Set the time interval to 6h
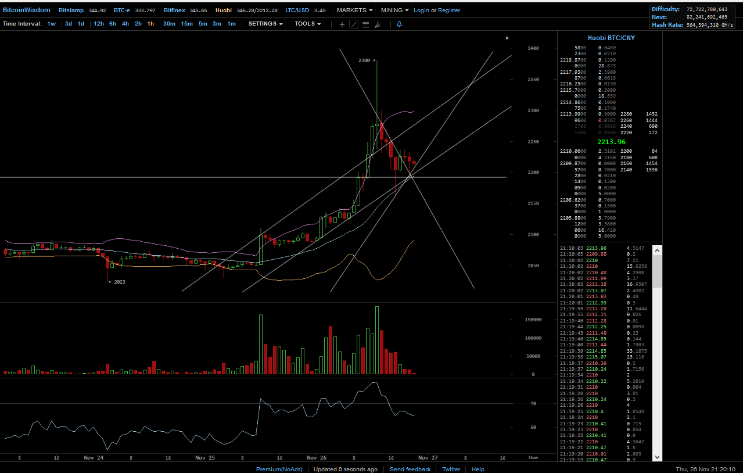The width and height of the screenshot is (743, 473). pos(113,24)
